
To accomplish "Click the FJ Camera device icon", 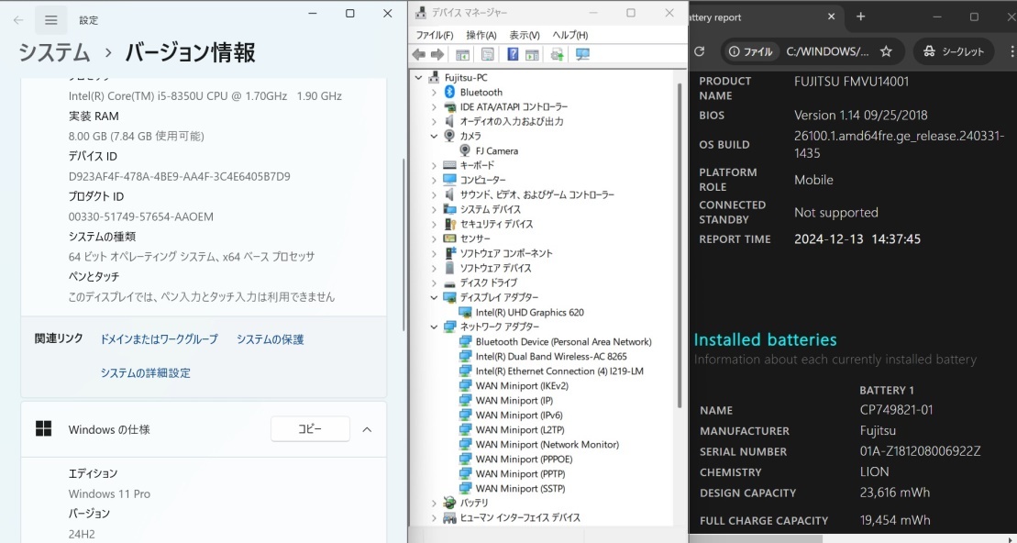I will click(x=465, y=150).
